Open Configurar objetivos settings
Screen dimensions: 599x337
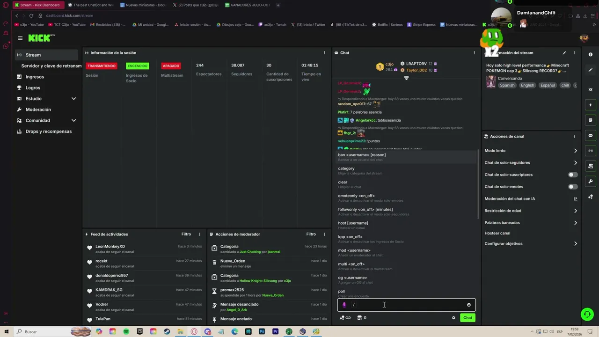[531, 244]
